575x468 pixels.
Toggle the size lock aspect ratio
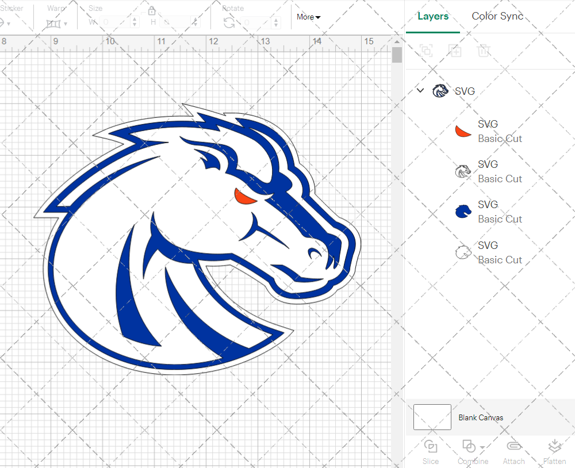[x=152, y=10]
